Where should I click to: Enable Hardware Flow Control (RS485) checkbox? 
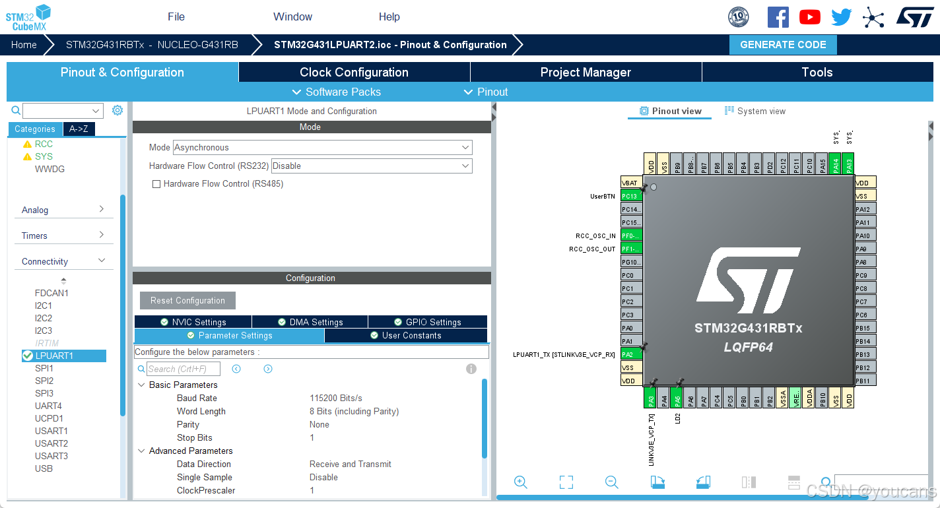click(156, 184)
